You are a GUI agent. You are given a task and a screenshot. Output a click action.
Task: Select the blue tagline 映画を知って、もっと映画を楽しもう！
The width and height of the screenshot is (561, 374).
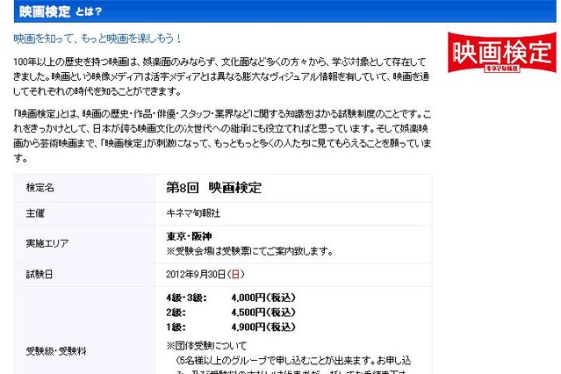tap(97, 39)
